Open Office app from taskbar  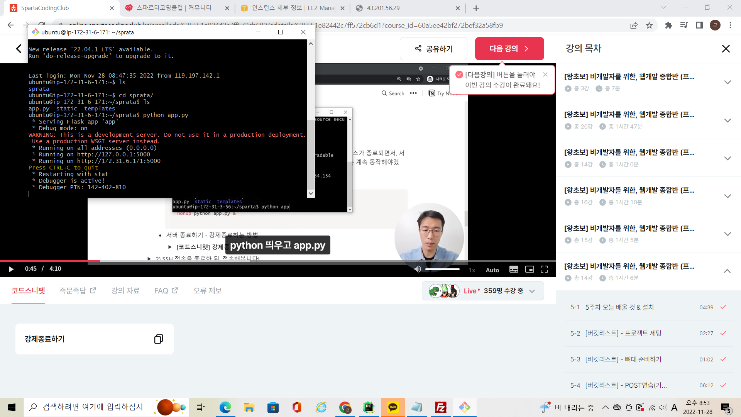pyautogui.click(x=297, y=407)
